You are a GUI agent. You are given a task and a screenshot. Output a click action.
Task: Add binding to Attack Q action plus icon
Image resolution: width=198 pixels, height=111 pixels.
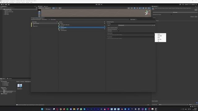(105, 29)
